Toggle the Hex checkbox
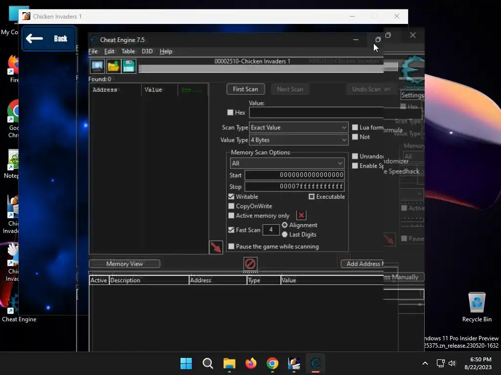The width and height of the screenshot is (501, 375). [230, 112]
